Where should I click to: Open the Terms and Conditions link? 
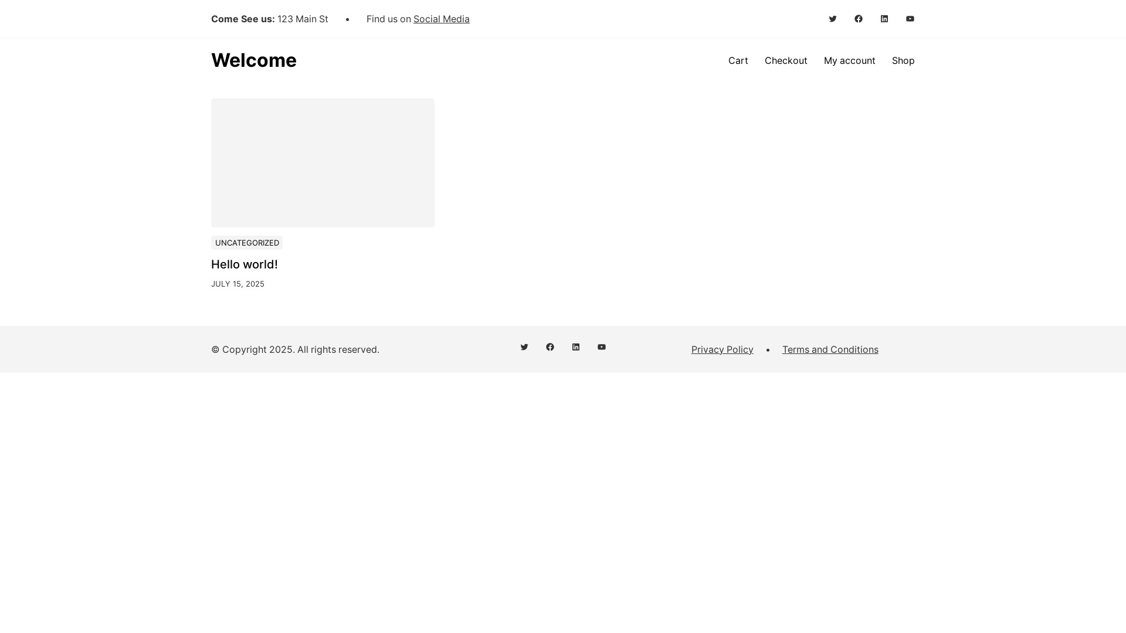[830, 349]
